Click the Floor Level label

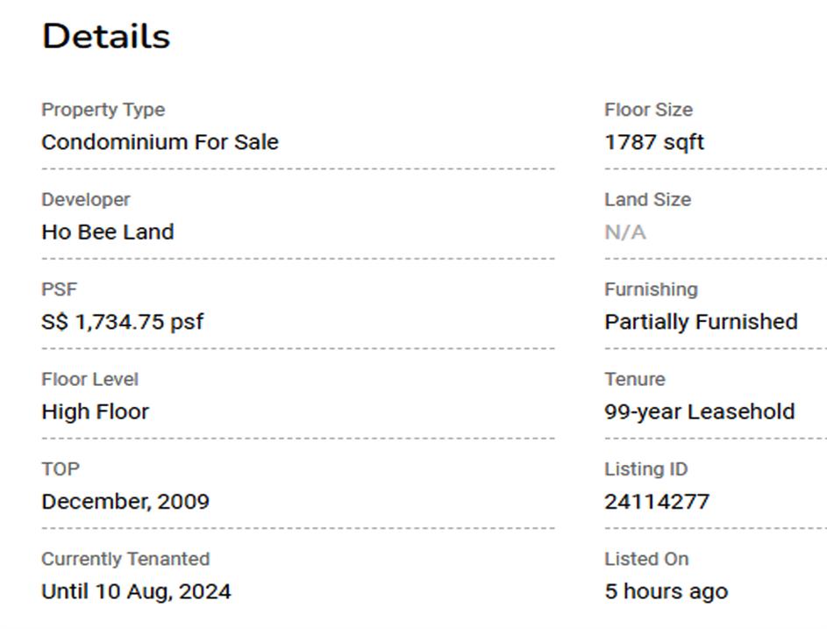pyautogui.click(x=89, y=379)
